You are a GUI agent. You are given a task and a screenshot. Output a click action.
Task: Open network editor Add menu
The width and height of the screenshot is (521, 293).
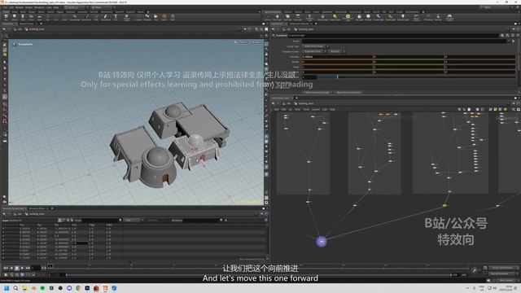point(277,109)
